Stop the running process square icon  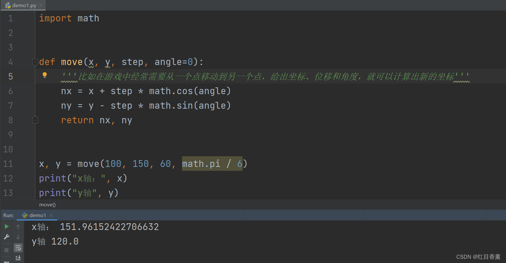[6, 250]
